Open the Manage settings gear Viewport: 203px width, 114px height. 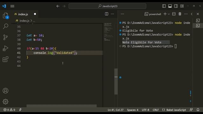pos(5,102)
